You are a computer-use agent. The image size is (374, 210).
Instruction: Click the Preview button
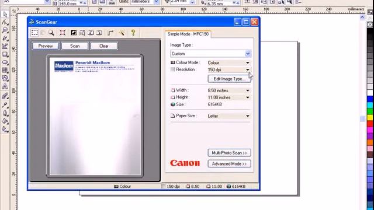(46, 46)
